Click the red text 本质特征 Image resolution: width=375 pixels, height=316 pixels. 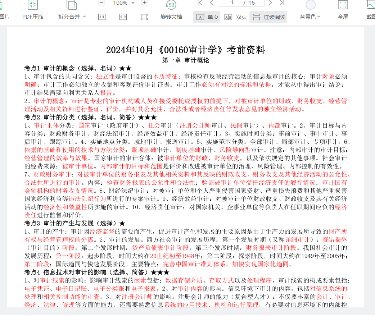click(x=165, y=77)
